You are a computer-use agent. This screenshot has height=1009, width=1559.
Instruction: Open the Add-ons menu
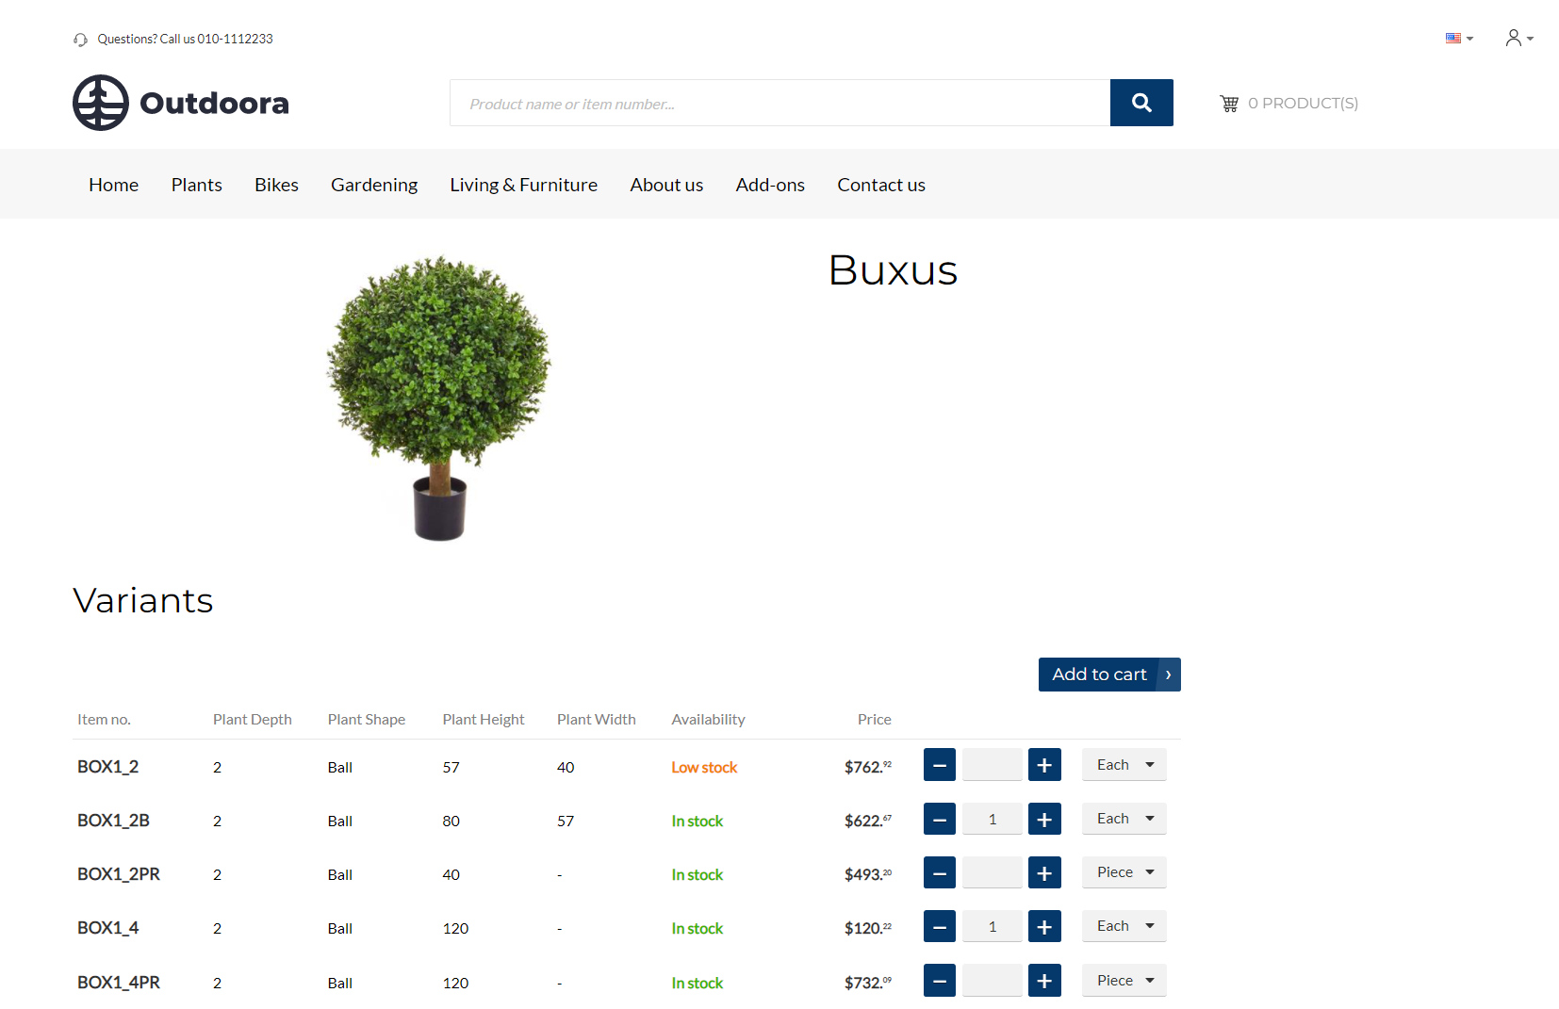pos(770,185)
